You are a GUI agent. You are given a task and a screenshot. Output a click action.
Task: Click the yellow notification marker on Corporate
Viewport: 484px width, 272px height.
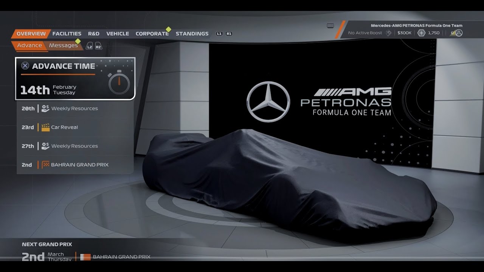pos(169,29)
